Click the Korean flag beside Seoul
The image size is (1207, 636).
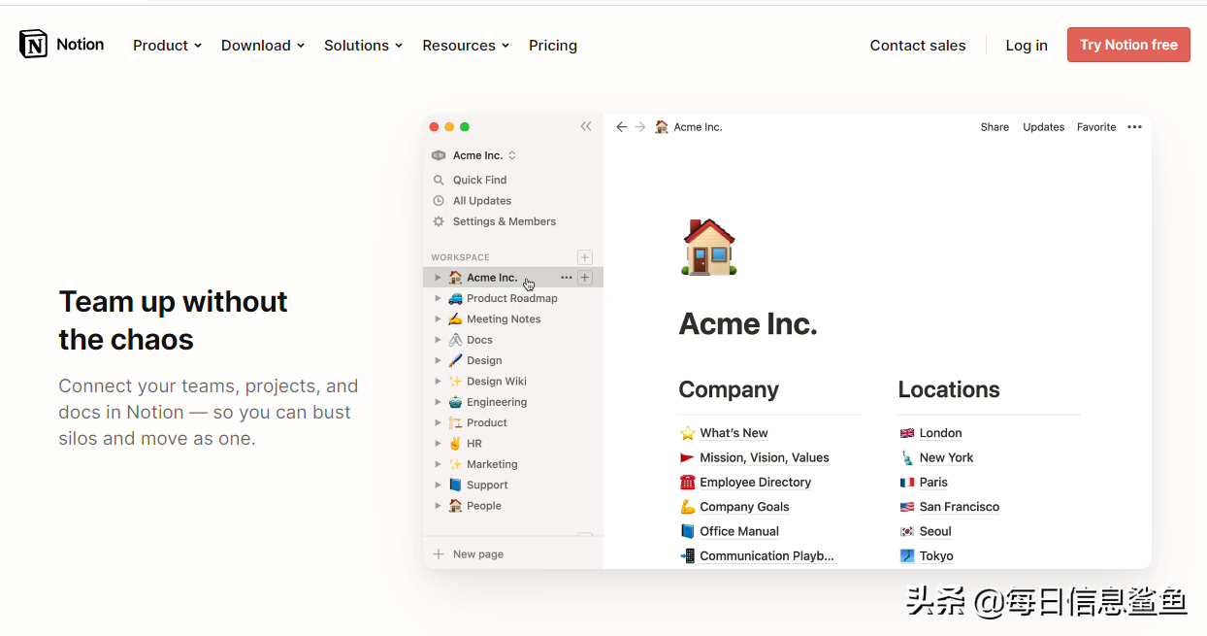tap(907, 531)
